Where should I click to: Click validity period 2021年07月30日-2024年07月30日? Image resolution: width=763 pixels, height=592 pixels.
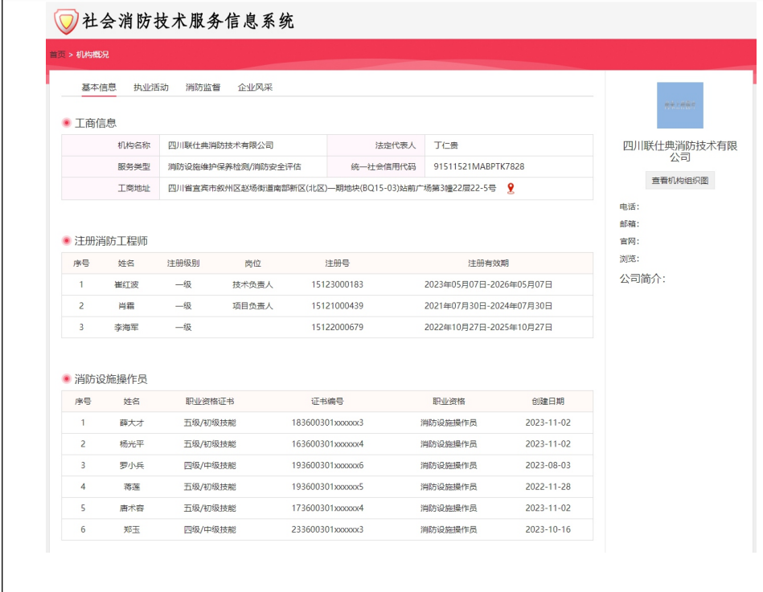tap(488, 306)
